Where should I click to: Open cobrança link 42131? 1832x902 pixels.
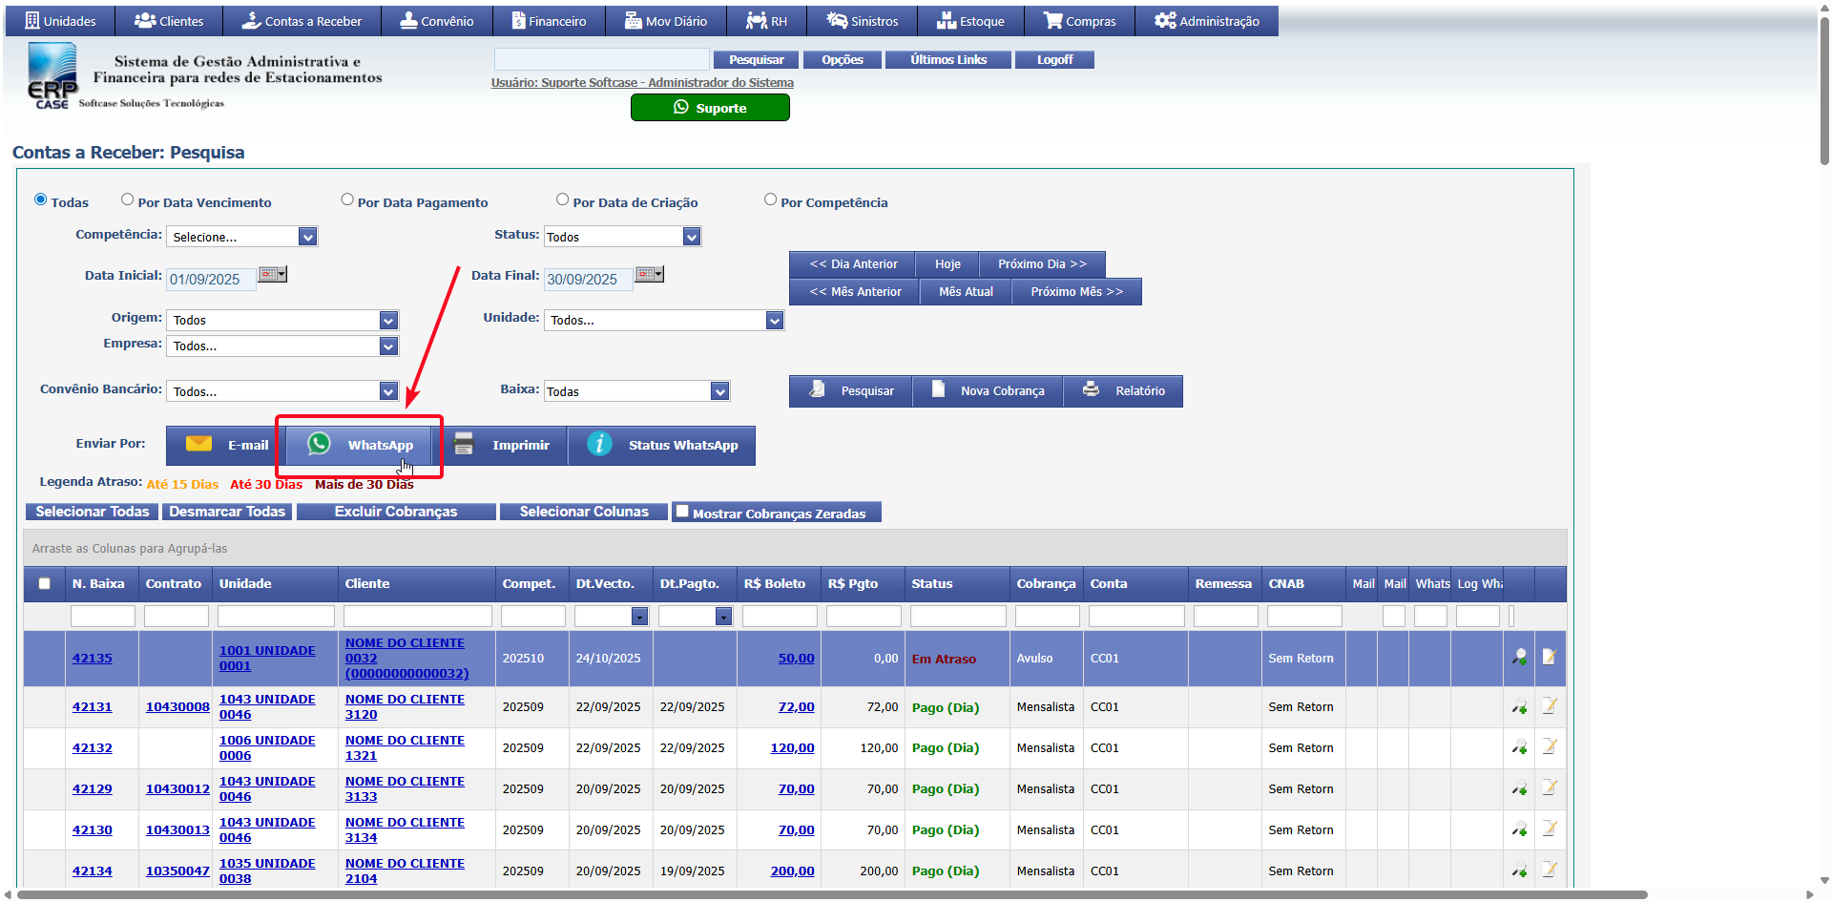pyautogui.click(x=92, y=707)
